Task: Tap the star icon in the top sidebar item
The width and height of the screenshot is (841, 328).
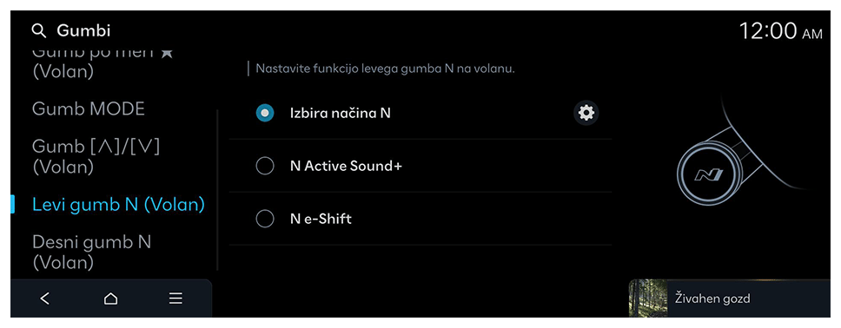Action: pyautogui.click(x=167, y=53)
